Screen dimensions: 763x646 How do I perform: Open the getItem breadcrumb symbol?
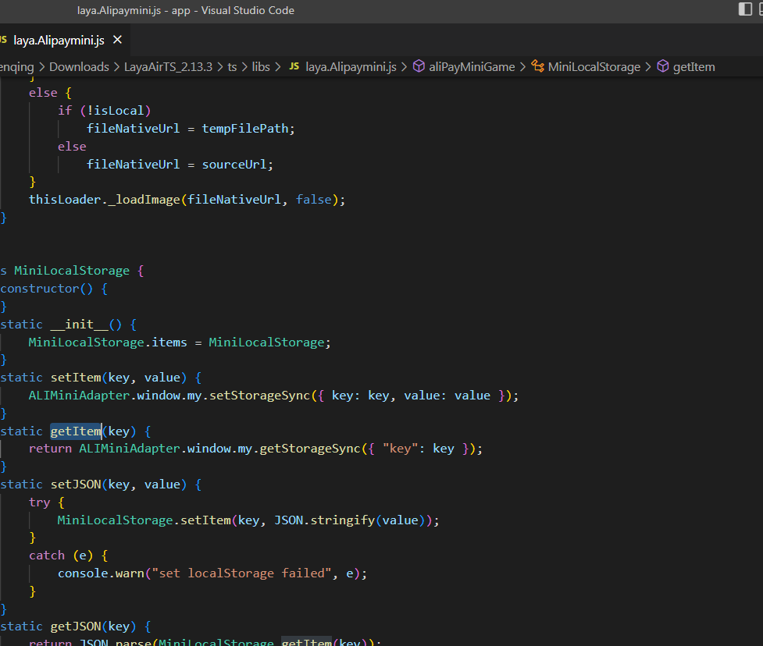coord(694,66)
